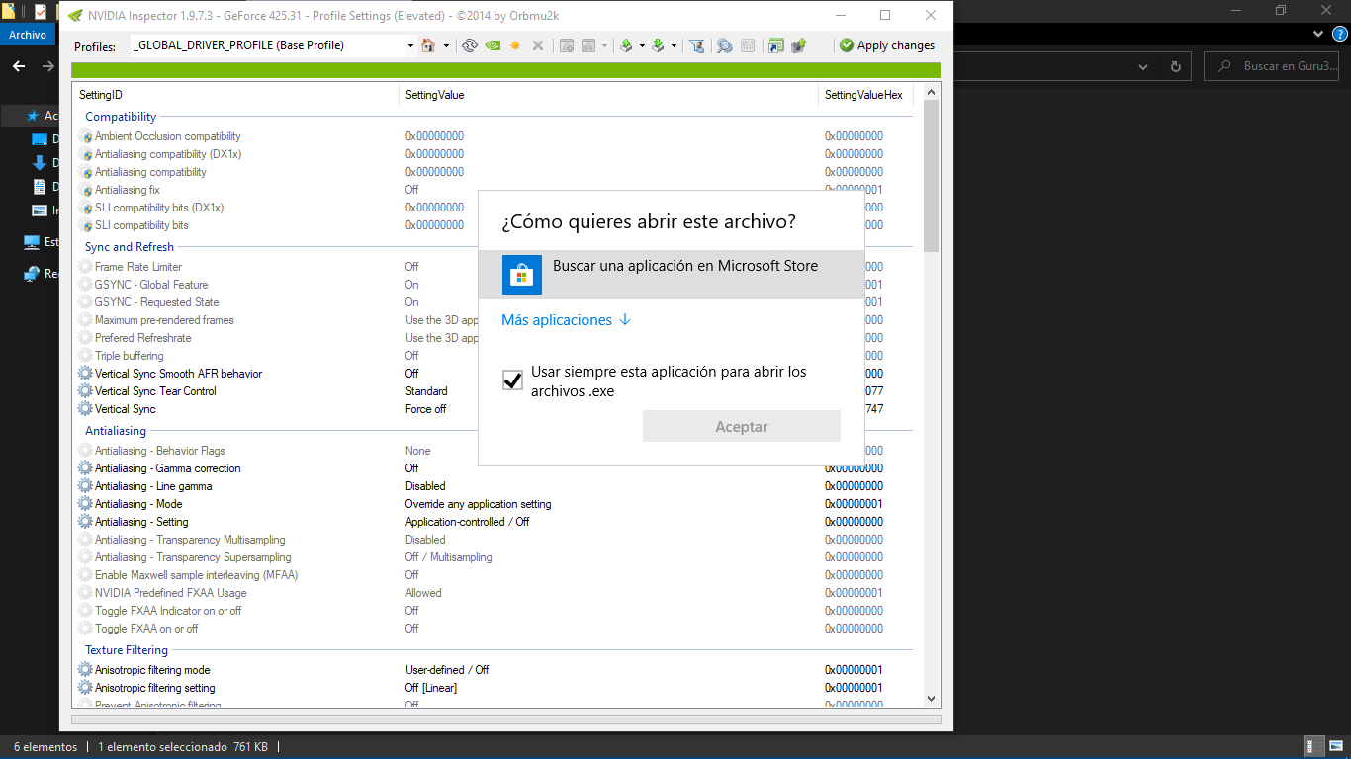This screenshot has width=1351, height=759.
Task: Click the Explorer address bar refresh button
Action: 1175,66
